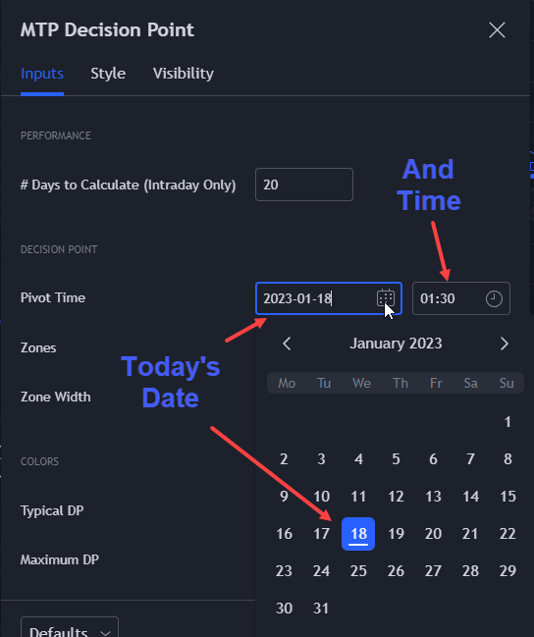The height and width of the screenshot is (637, 534).
Task: Select the Inputs tab
Action: (42, 74)
